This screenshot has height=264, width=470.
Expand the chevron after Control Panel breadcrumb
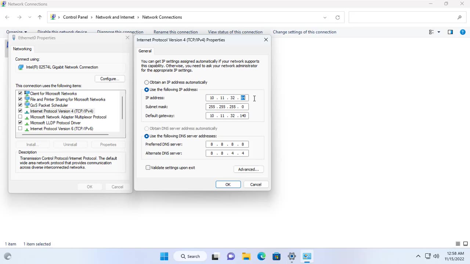point(92,17)
